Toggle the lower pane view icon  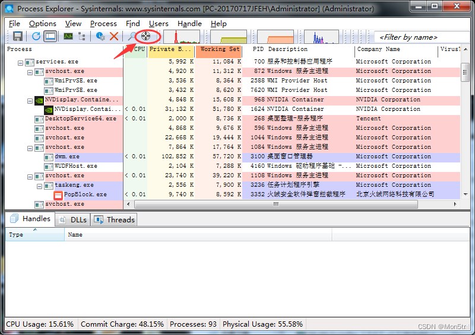50,36
